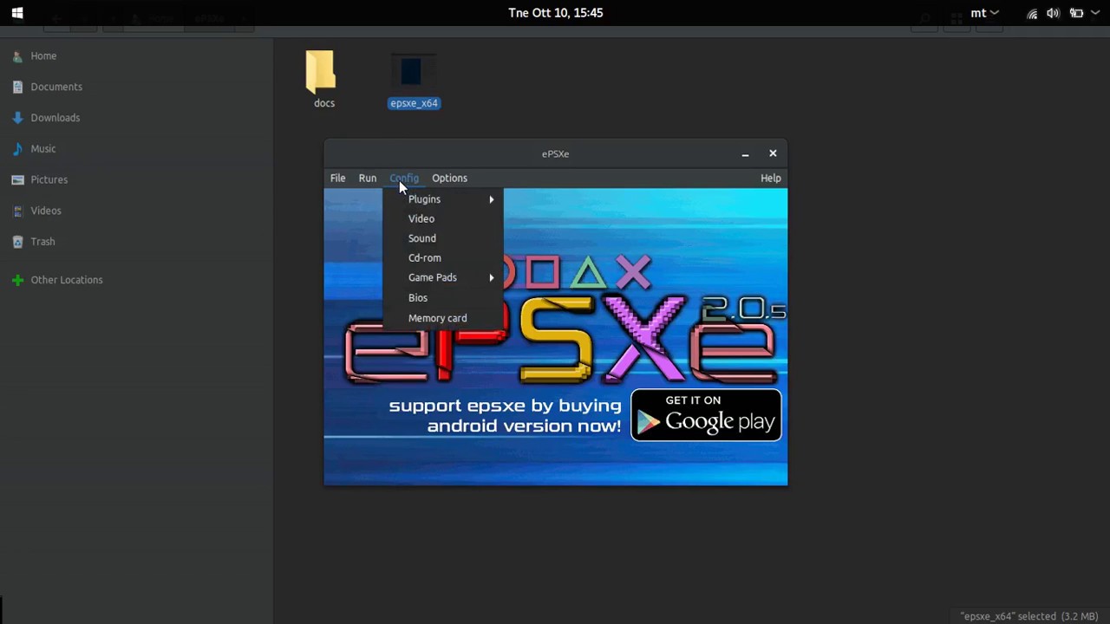Choose Cd-rom from Config menu
This screenshot has width=1110, height=624.
[443, 257]
